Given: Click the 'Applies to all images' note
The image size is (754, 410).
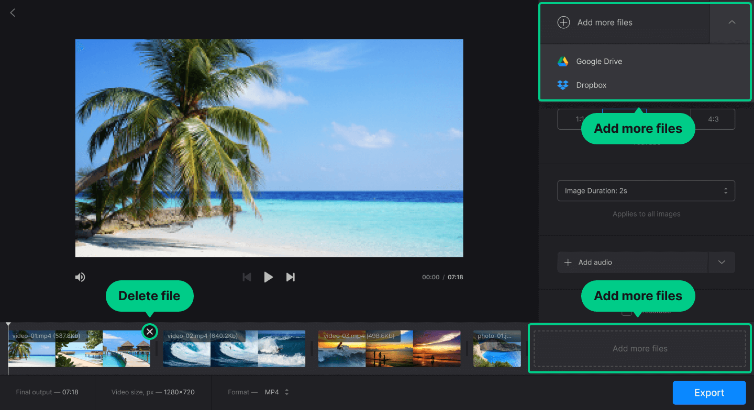Looking at the screenshot, I should click(647, 214).
